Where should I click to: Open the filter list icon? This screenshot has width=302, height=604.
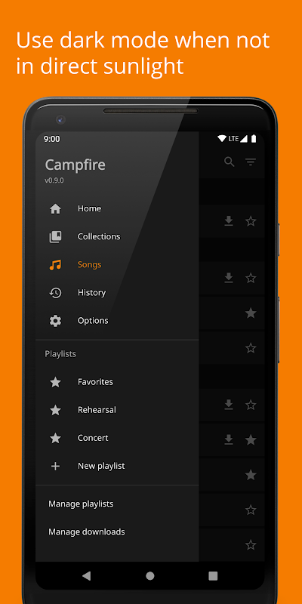[251, 162]
